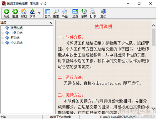Open the 搜索 magnifier tool
The height and width of the screenshot is (119, 156).
[56, 13]
